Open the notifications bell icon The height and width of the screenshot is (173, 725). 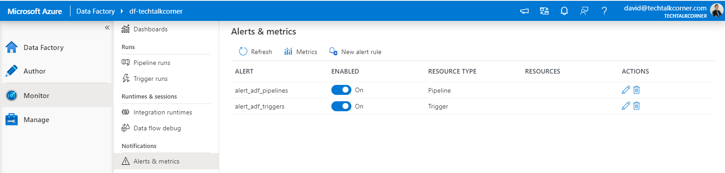564,11
